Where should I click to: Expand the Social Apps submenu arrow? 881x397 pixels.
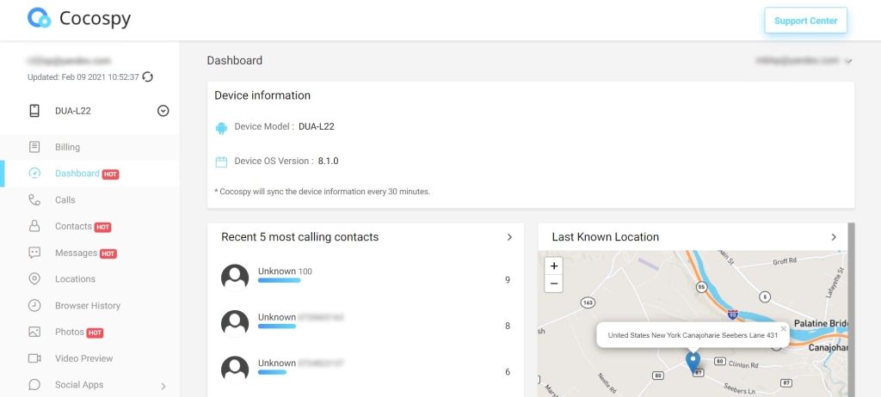(x=163, y=386)
